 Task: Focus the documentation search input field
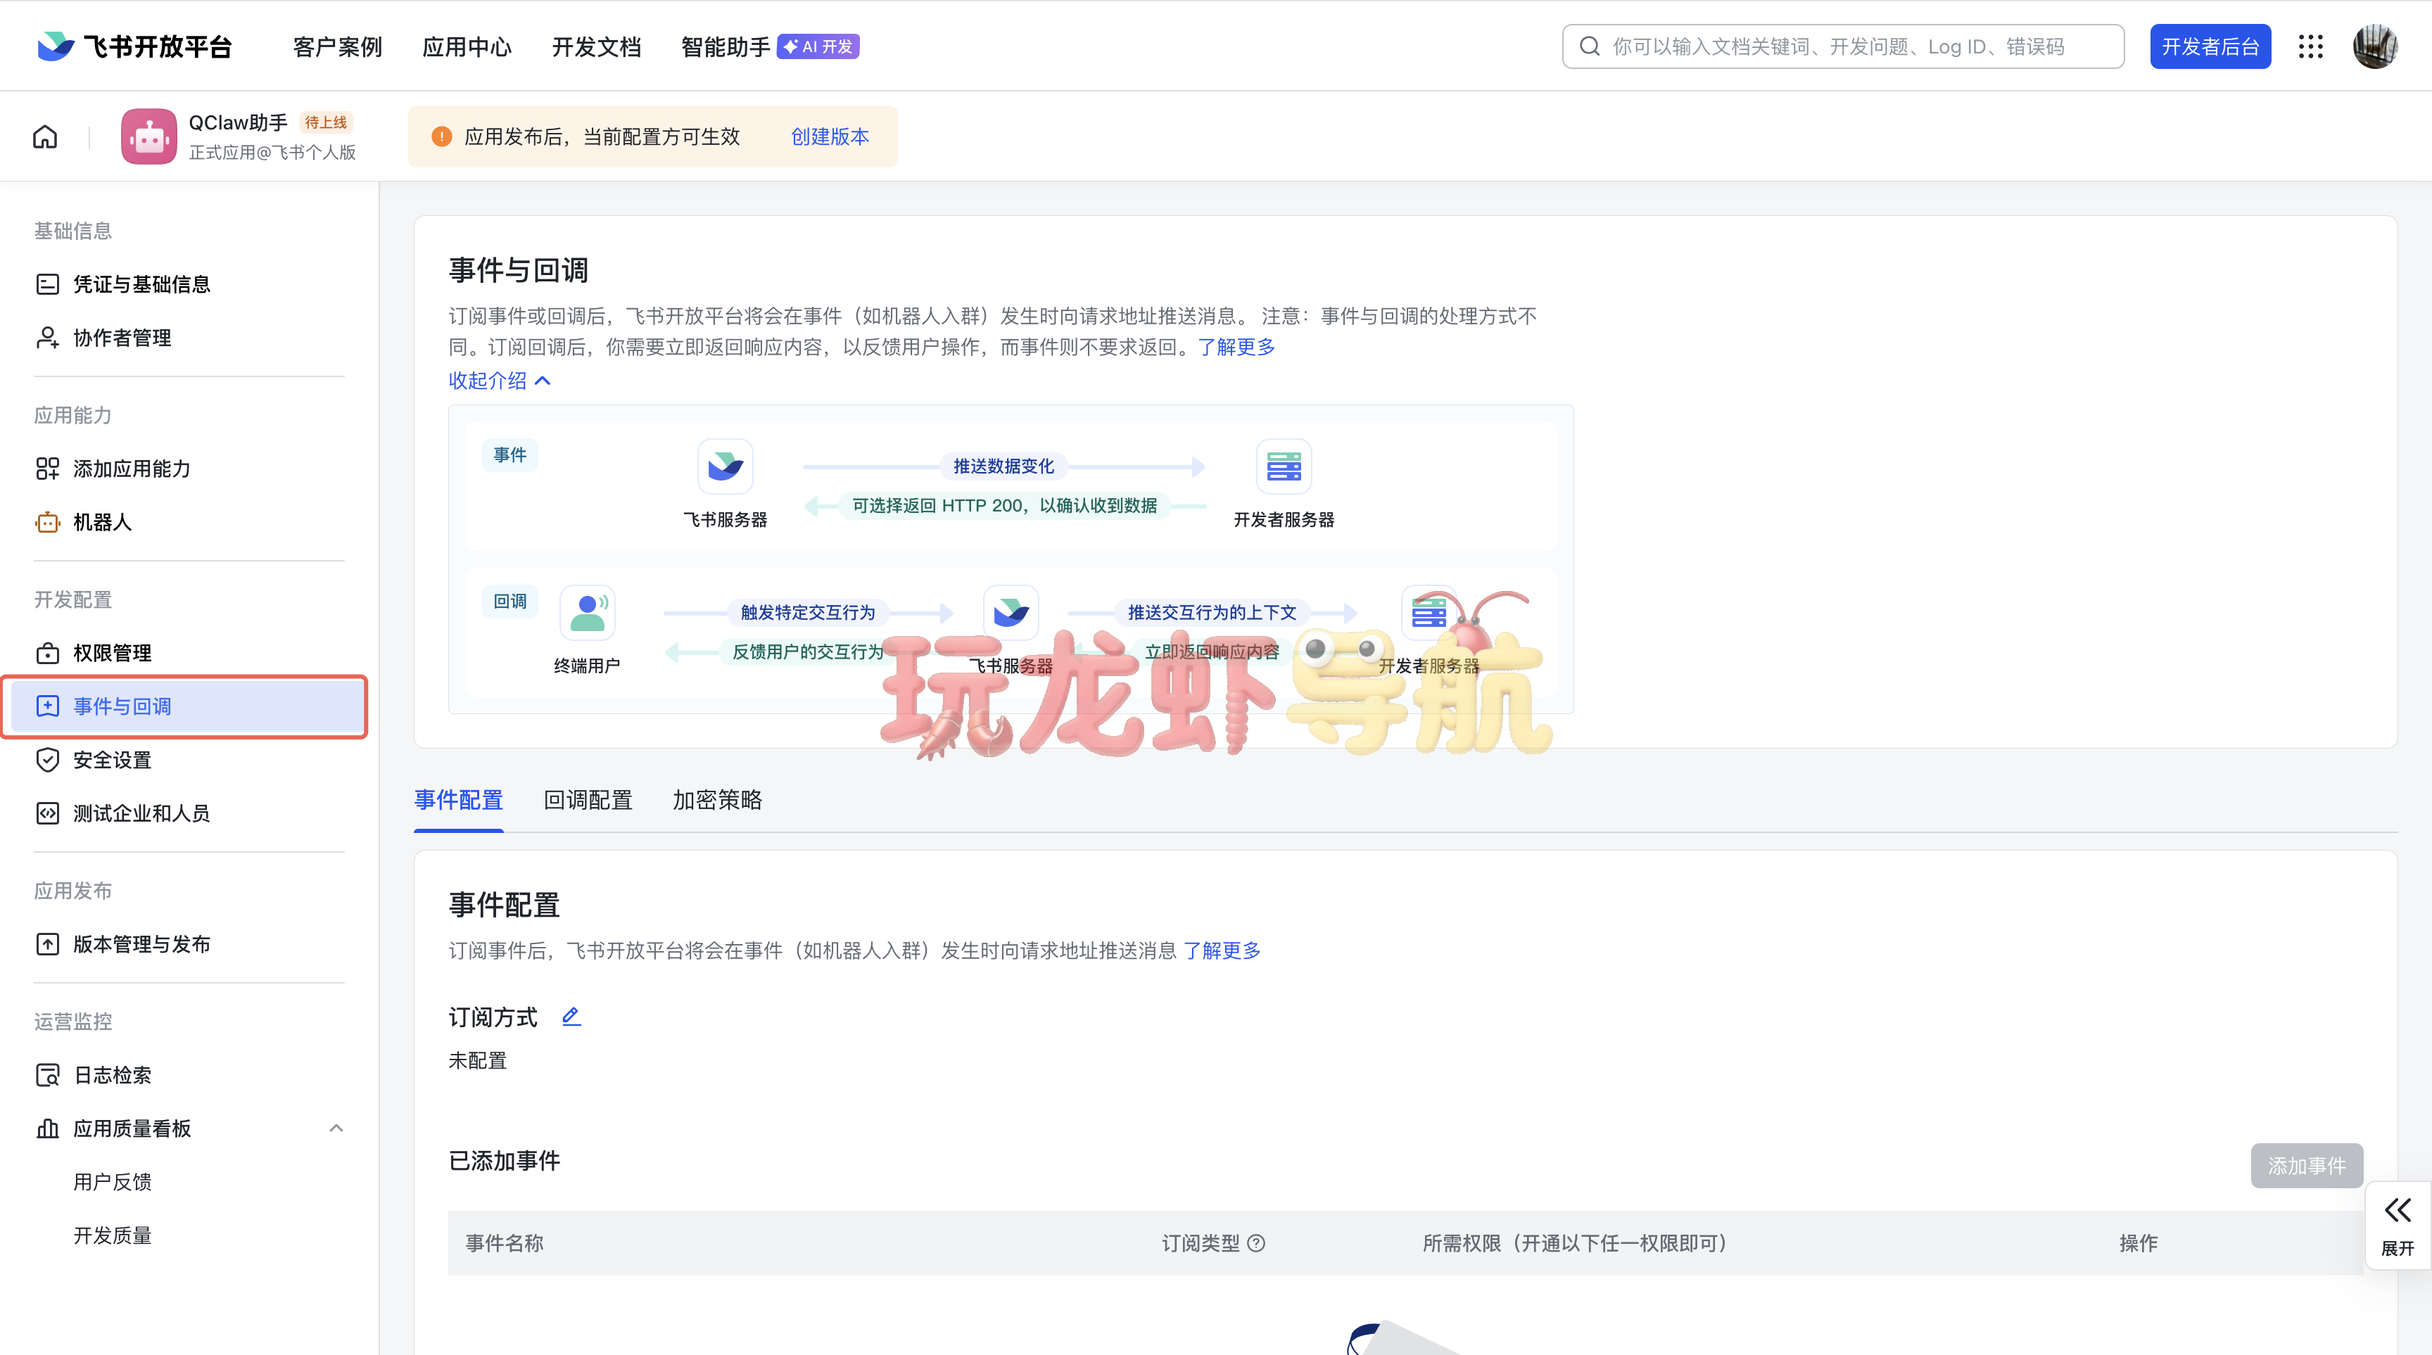point(1843,46)
